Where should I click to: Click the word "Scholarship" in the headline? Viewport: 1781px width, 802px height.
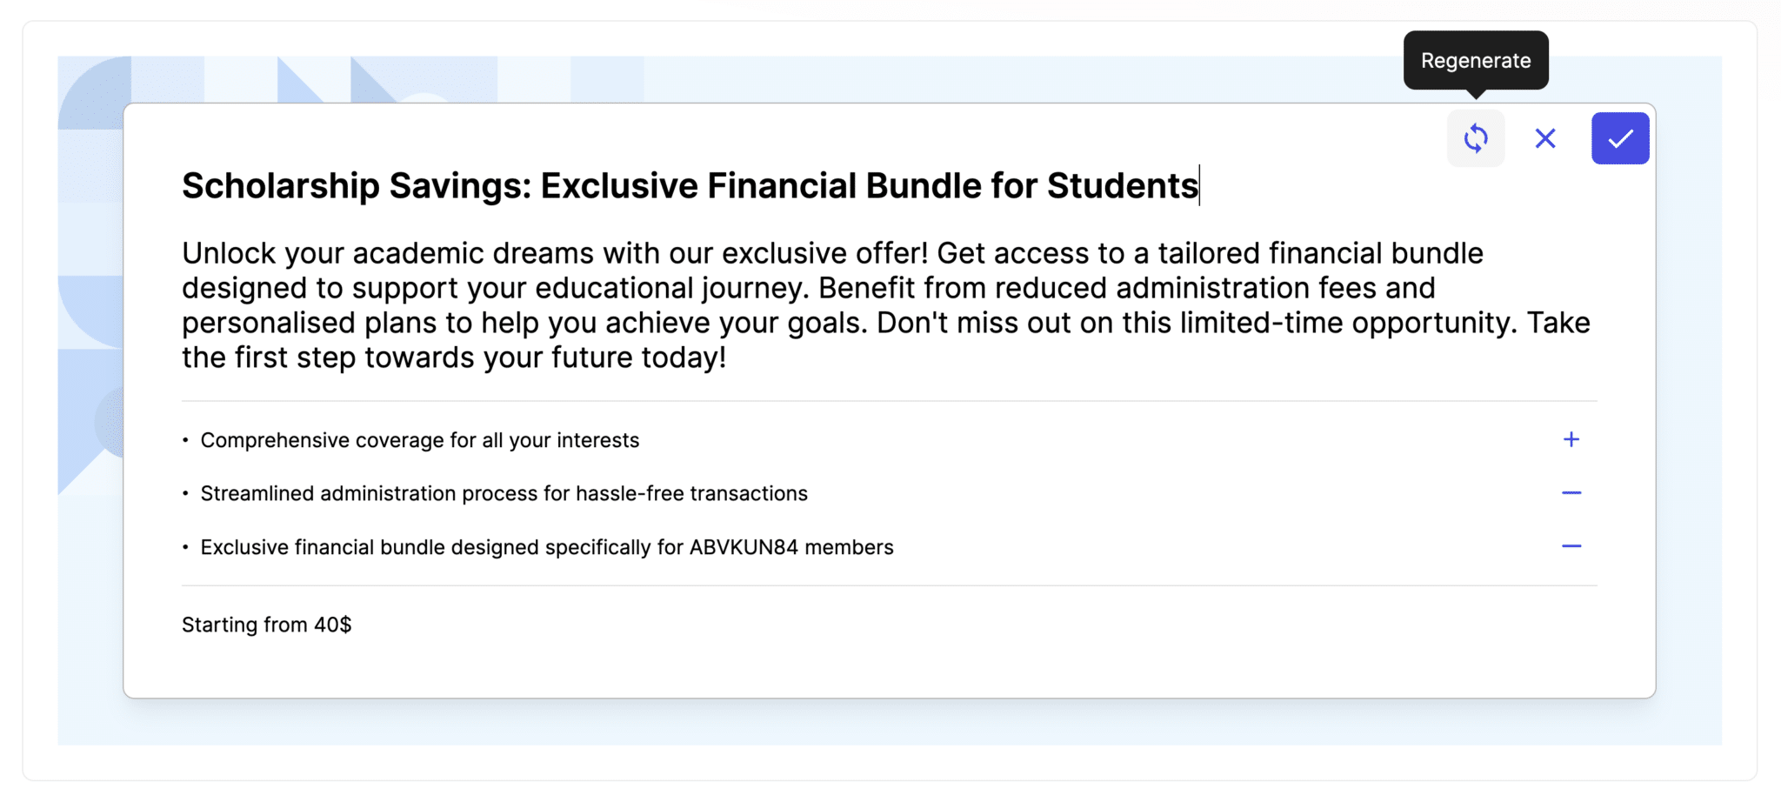point(280,186)
